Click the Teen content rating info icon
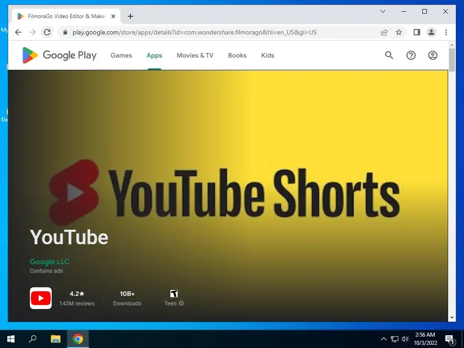Viewport: 464px width, 348px height. [x=181, y=303]
